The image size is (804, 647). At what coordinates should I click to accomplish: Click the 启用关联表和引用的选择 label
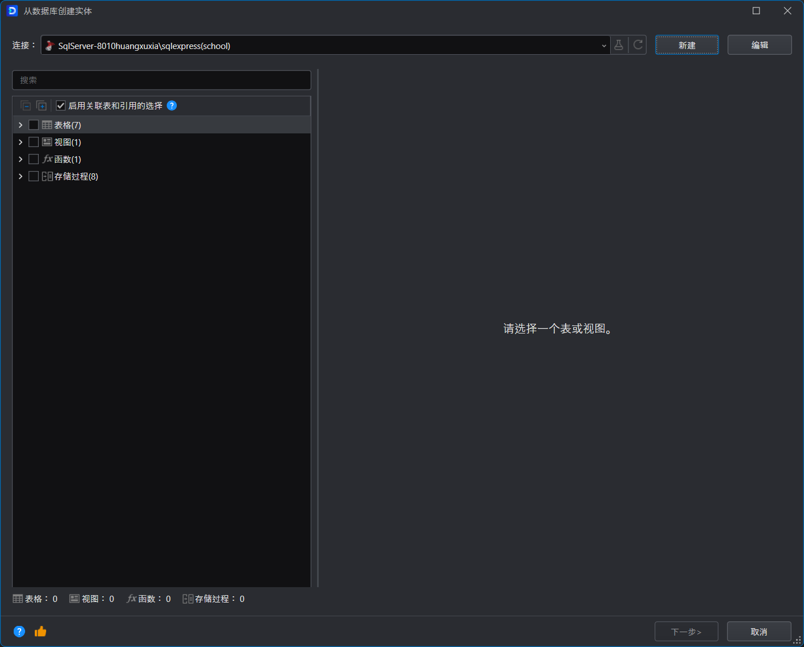point(115,105)
